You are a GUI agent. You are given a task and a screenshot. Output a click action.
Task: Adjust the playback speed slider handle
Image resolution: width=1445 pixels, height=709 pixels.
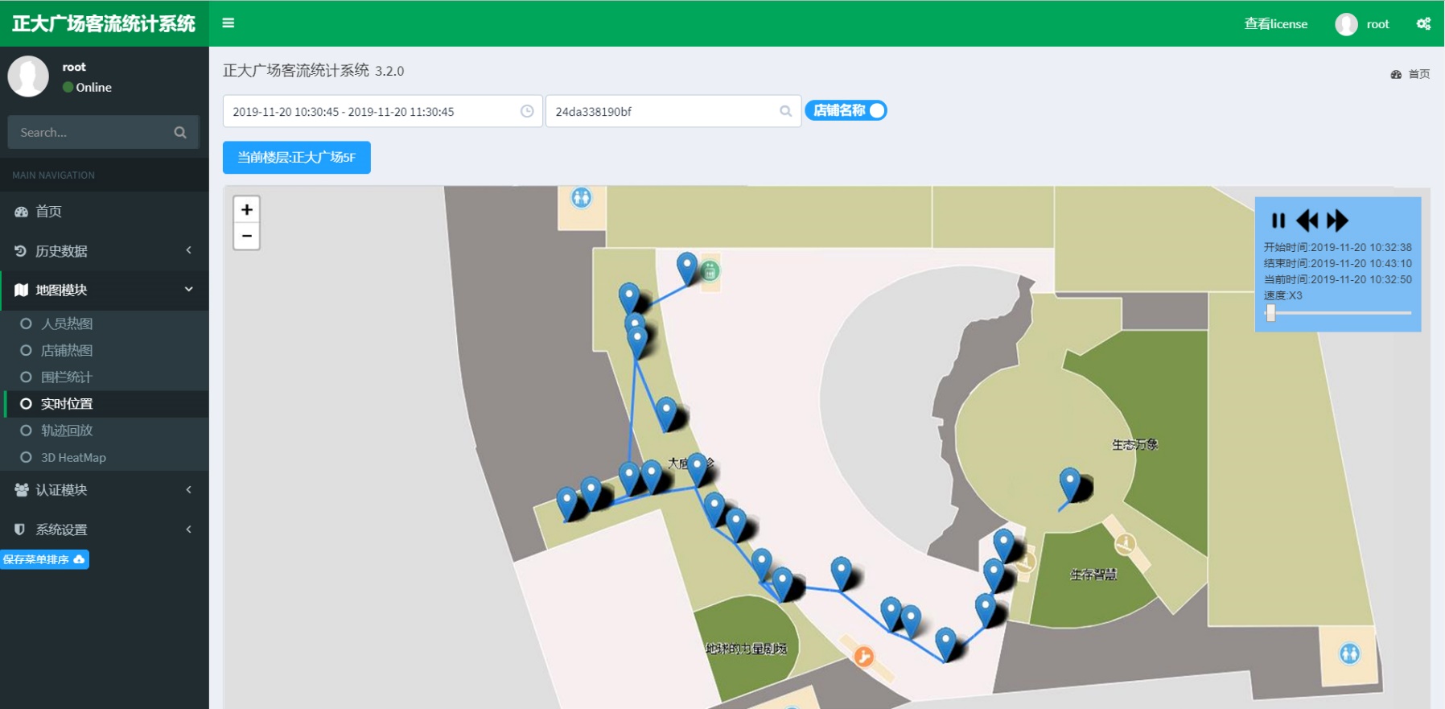pyautogui.click(x=1271, y=313)
